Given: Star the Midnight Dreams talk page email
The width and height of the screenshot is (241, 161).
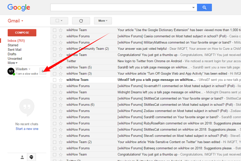Looking at the screenshot, I should (61, 92).
